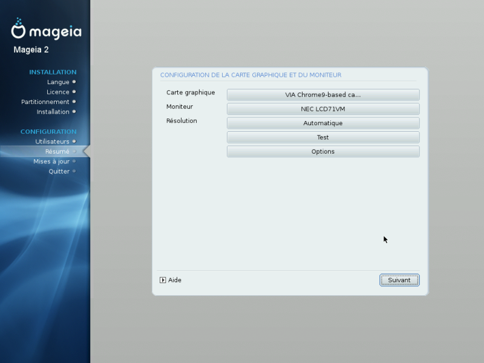Click the Mageia logo
Screen dimensions: 484x363
click(47, 29)
